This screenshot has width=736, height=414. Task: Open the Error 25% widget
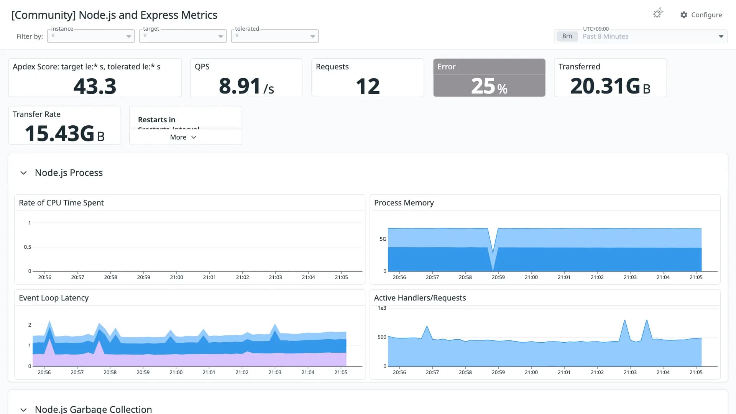pyautogui.click(x=489, y=78)
